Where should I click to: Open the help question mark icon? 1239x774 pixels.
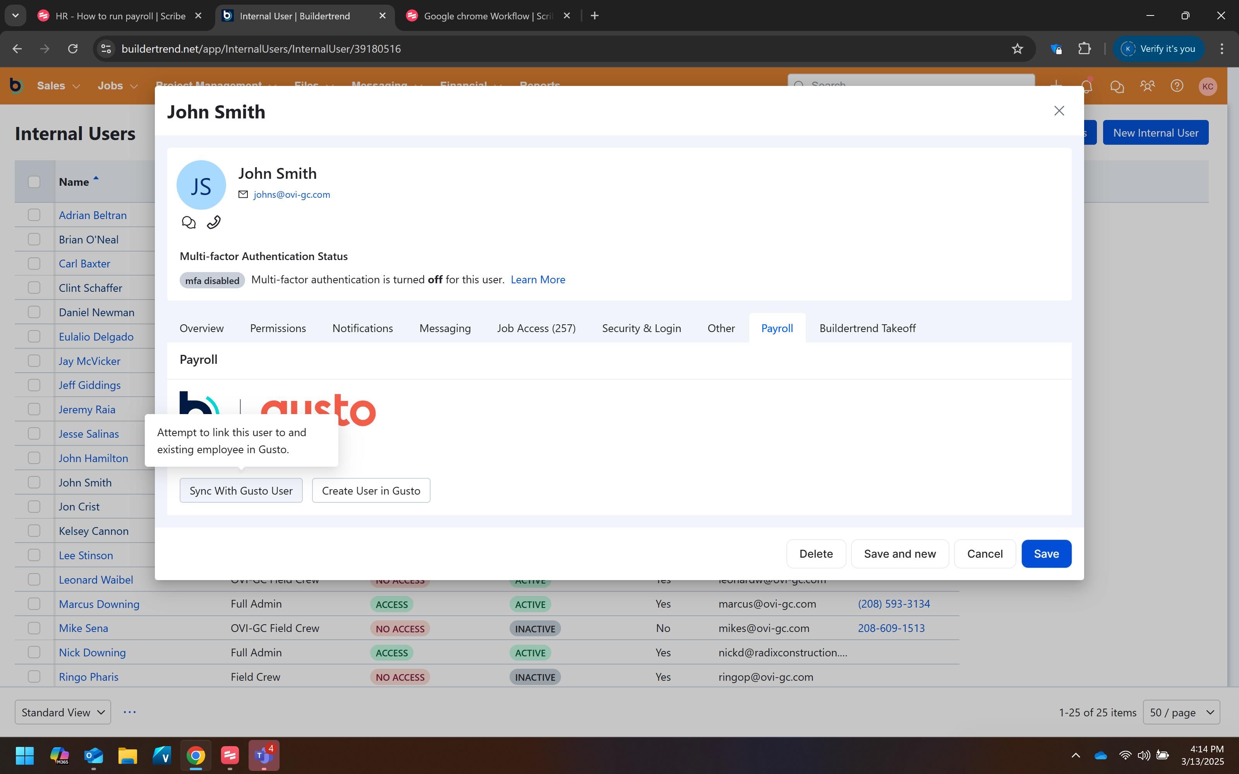point(1177,86)
